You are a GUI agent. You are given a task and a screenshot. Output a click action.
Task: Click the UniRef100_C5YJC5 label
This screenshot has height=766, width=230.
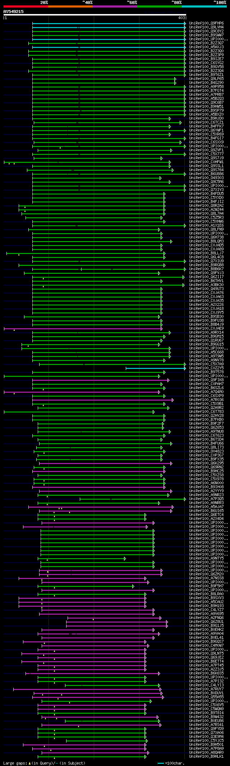coord(206,740)
